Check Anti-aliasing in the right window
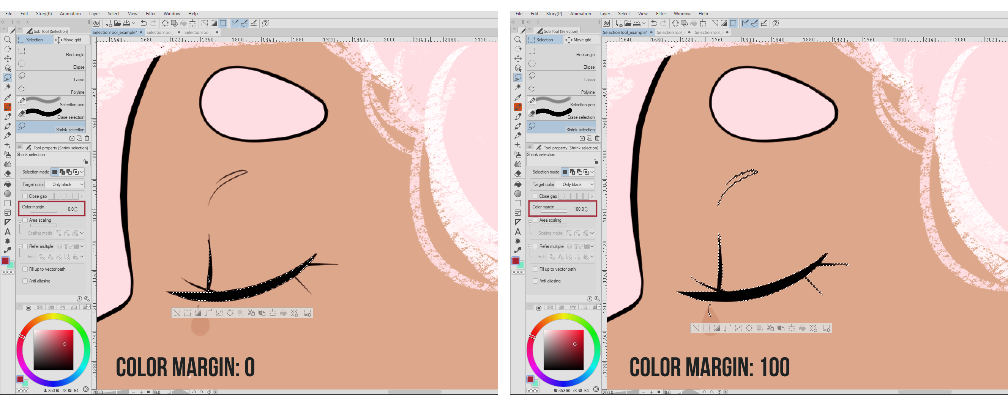 tap(535, 281)
